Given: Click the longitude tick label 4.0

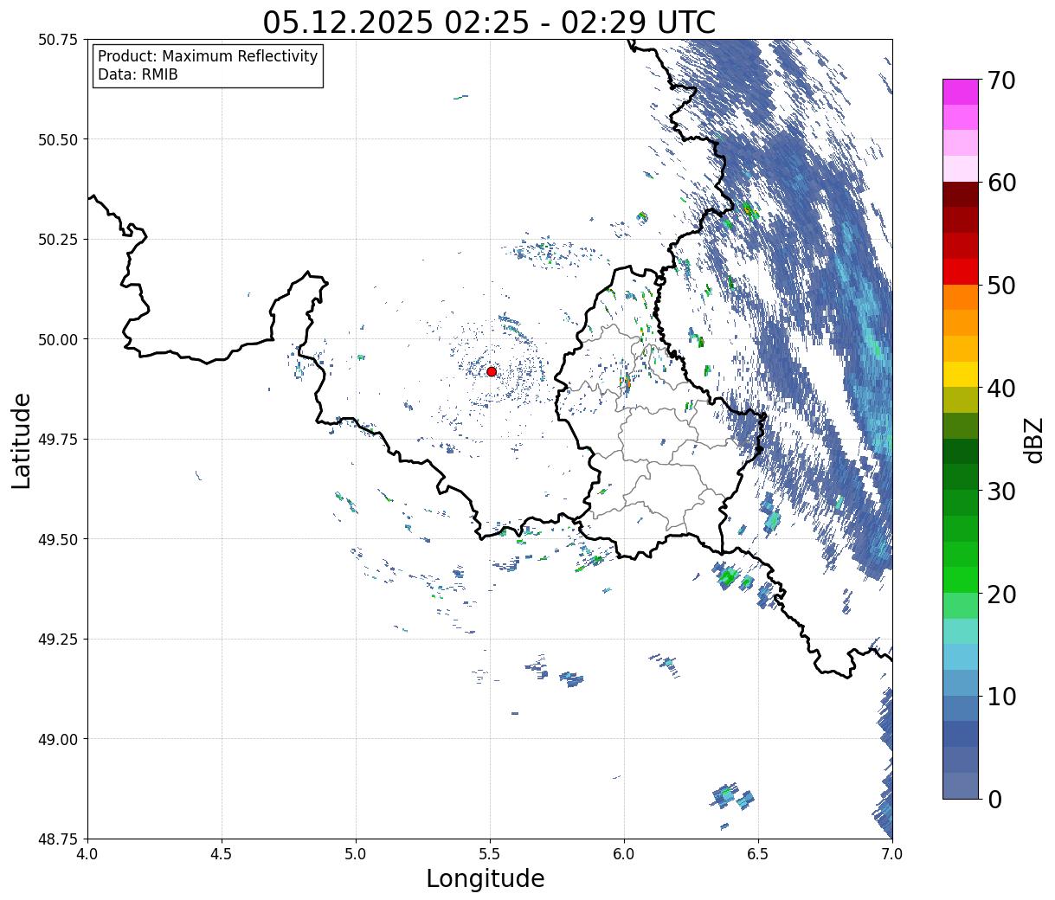Looking at the screenshot, I should click(x=87, y=854).
